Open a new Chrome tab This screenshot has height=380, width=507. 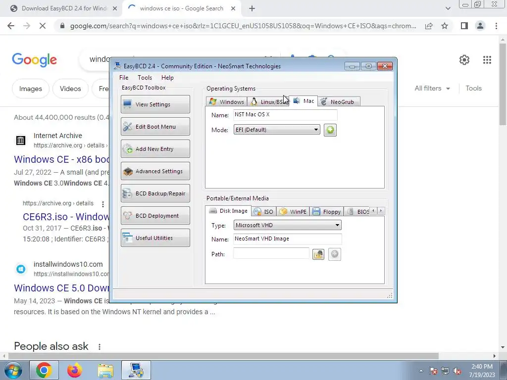(x=252, y=8)
